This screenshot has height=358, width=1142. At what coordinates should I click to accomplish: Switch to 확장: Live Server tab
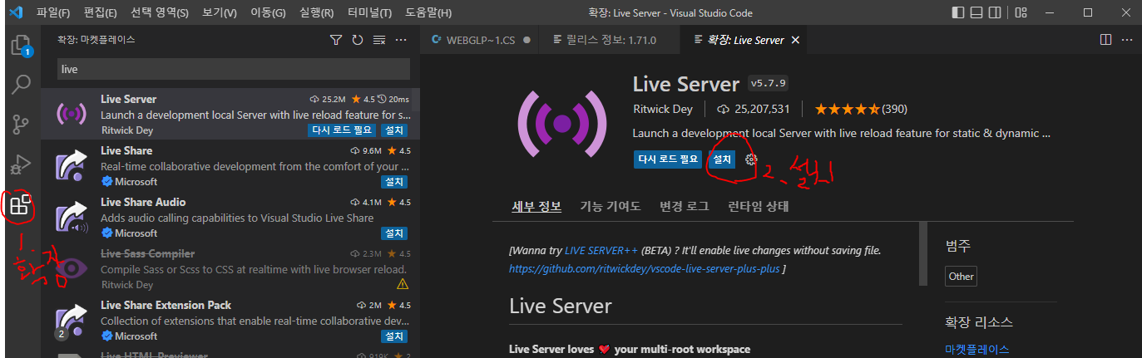743,40
